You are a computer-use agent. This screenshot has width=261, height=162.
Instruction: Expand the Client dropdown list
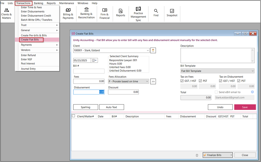point(148,50)
